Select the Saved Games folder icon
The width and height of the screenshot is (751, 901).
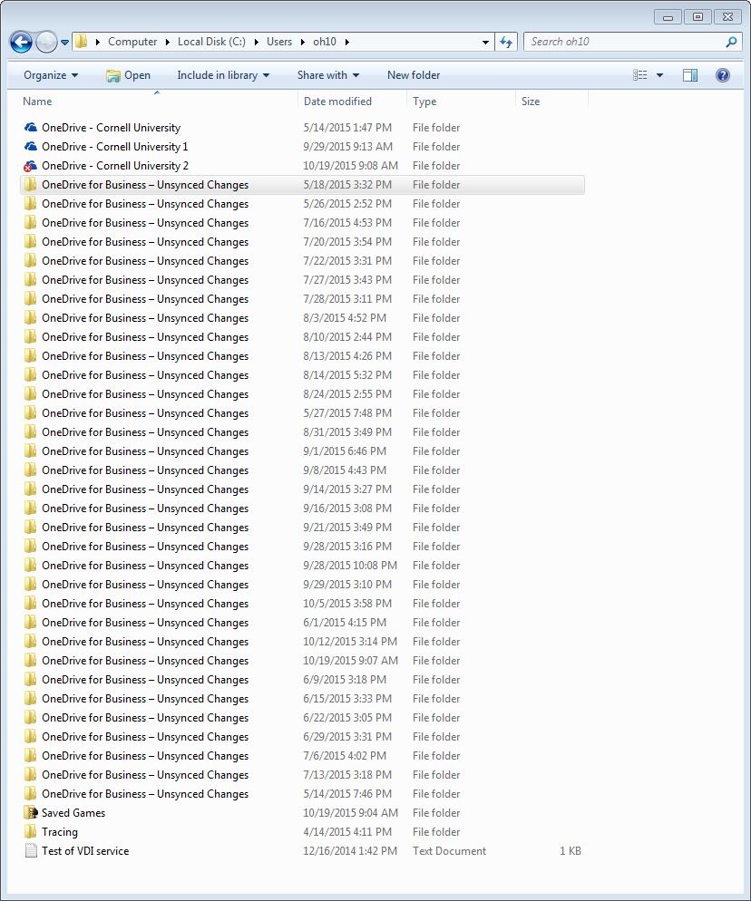pos(31,812)
